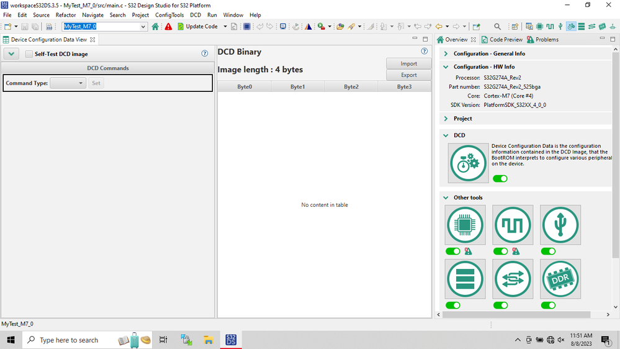Open the arrows-exchange tool in Other tools
Image resolution: width=620 pixels, height=349 pixels.
click(x=513, y=279)
